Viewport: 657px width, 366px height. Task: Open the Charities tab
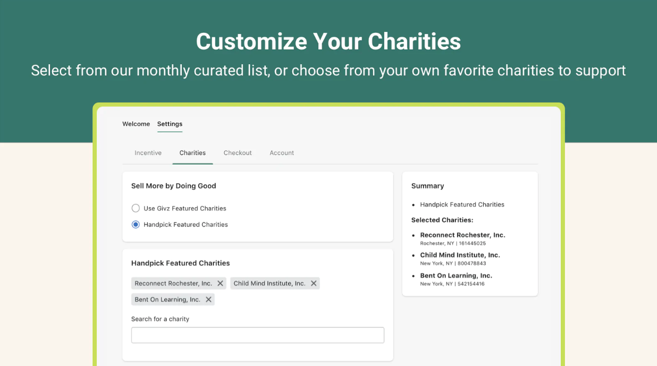[x=192, y=153]
